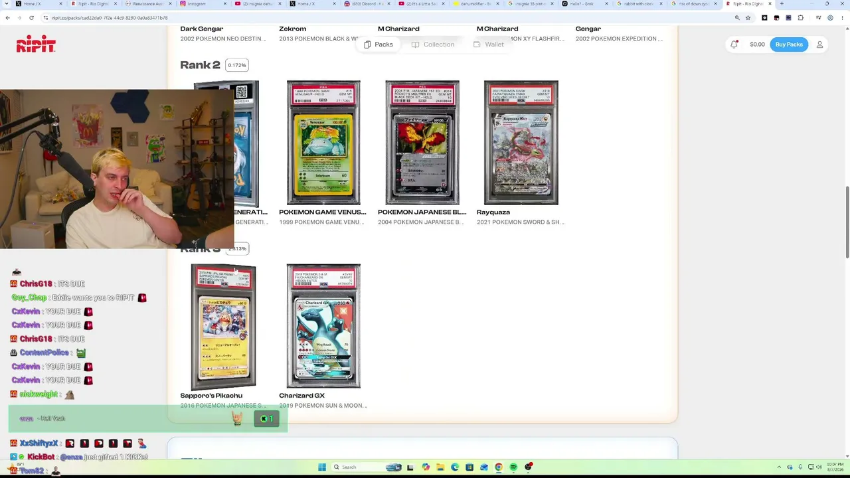Click the ContentPolice username in chat

click(x=44, y=353)
